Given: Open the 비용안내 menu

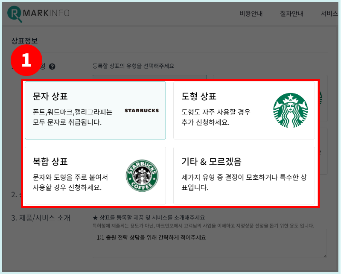Looking at the screenshot, I should coord(251,14).
